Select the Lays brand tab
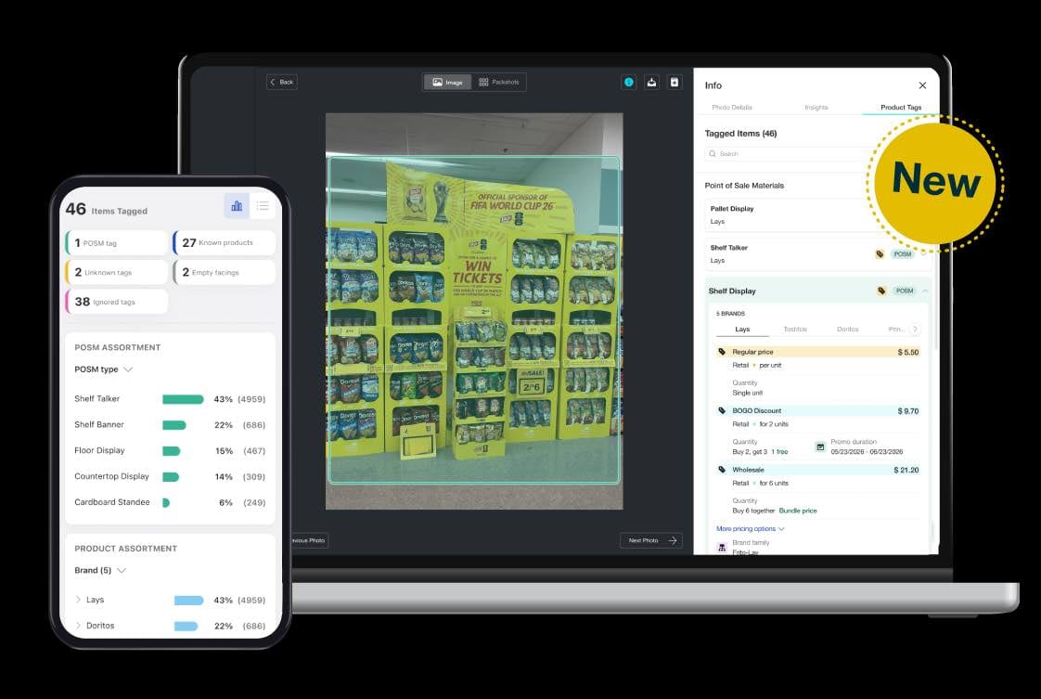Viewport: 1041px width, 699px height. 742,330
